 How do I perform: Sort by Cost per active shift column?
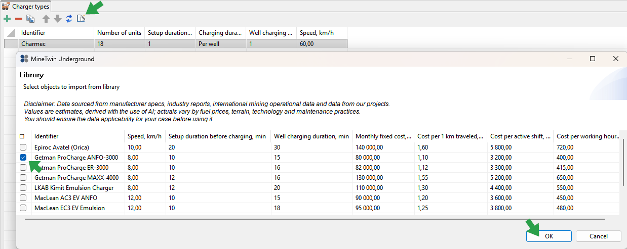click(x=521, y=136)
